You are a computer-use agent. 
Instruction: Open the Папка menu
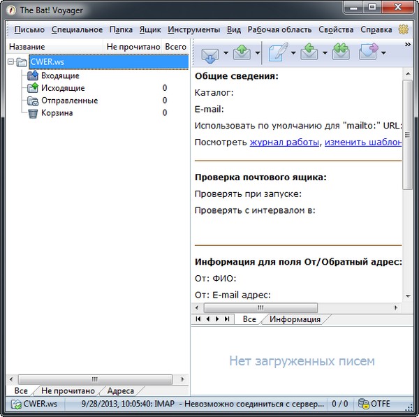point(121,30)
